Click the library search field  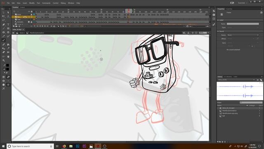click(x=251, y=103)
